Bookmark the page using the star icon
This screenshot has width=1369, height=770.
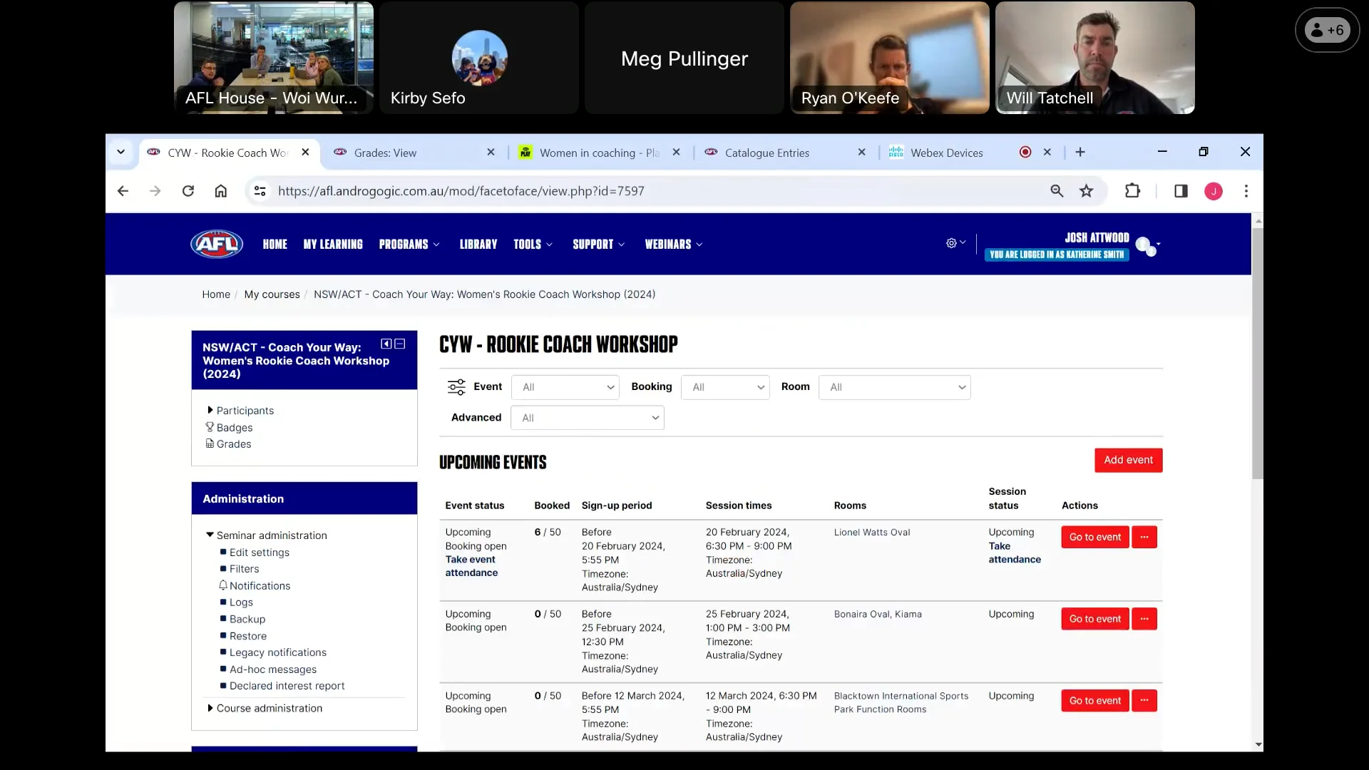point(1086,190)
